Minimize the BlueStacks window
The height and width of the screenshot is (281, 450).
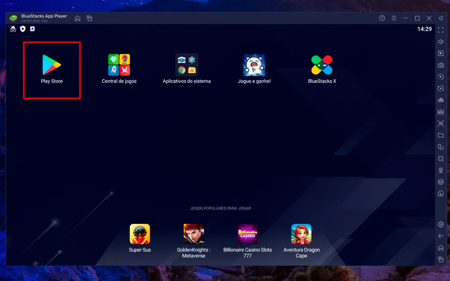406,18
